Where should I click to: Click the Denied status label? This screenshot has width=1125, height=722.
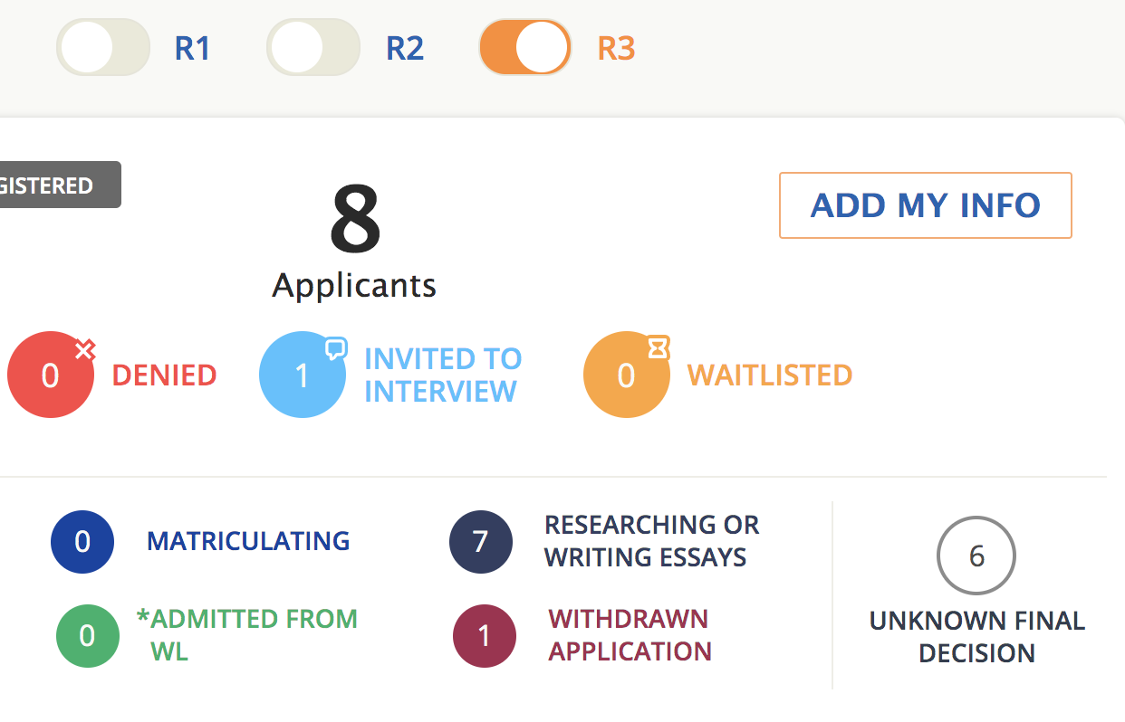[x=164, y=375]
